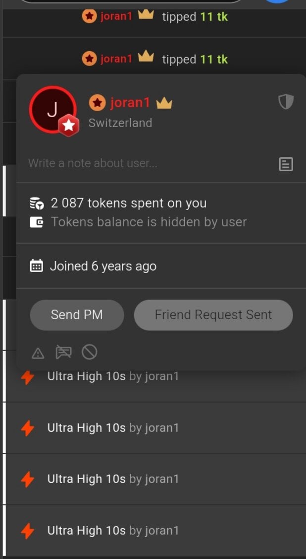Image resolution: width=306 pixels, height=559 pixels.
Task: Click the J avatar of joran1
Action: click(x=52, y=110)
